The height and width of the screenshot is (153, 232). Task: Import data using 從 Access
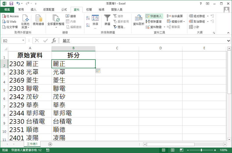point(11,16)
